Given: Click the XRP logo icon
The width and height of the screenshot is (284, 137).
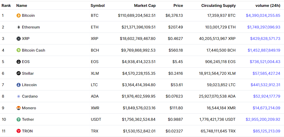Looking at the screenshot, I should click(x=18, y=39).
